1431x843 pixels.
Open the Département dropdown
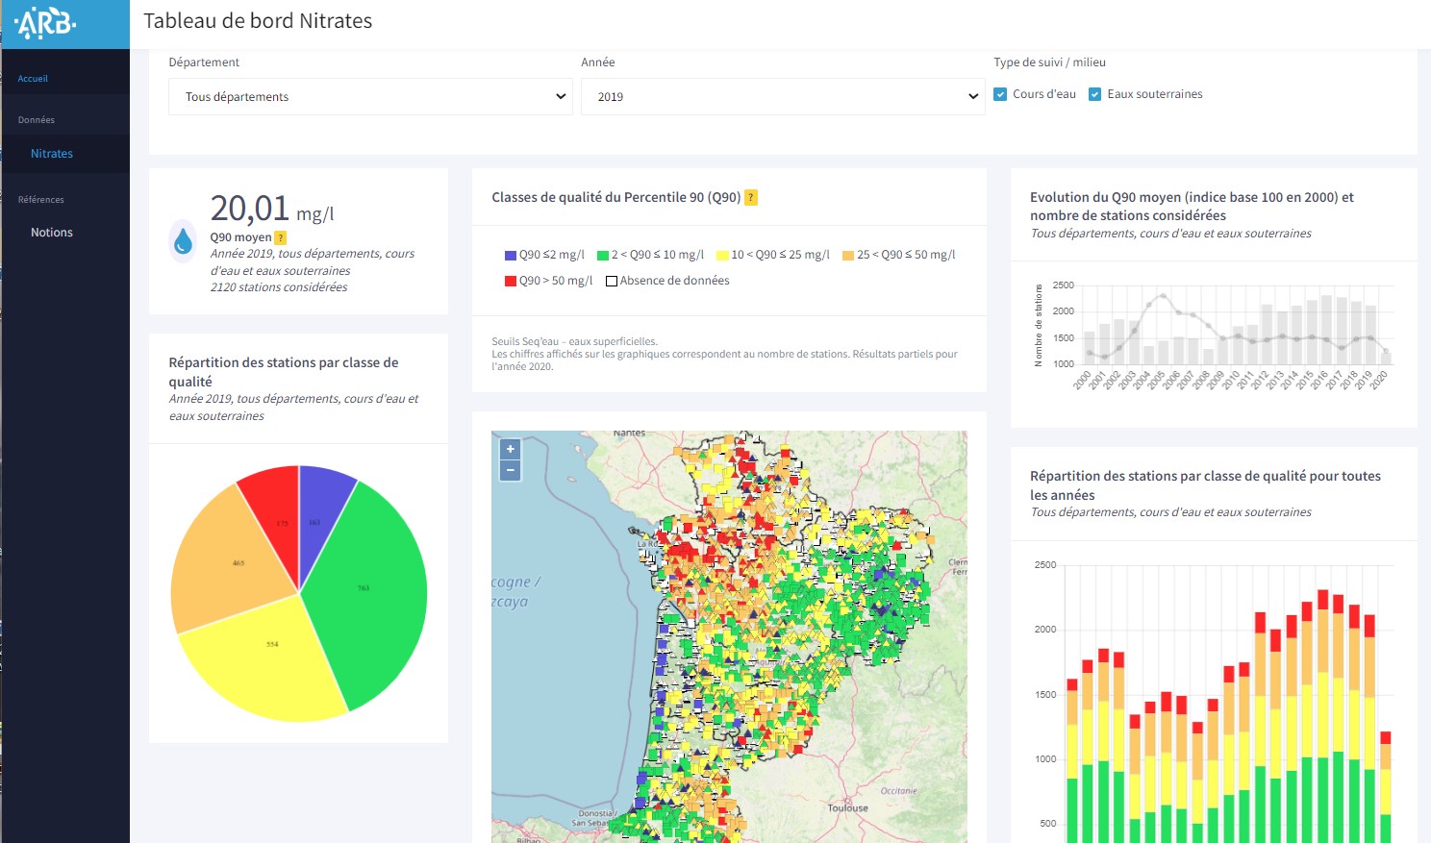pos(370,97)
